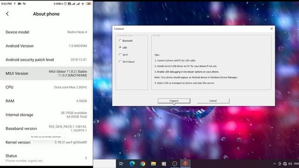Tap the Android Version row
Image resolution: width=299 pixels, height=168 pixels.
46,46
